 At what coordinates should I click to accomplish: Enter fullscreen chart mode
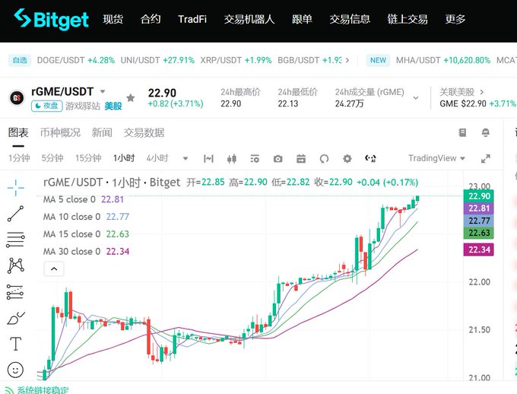(485, 159)
